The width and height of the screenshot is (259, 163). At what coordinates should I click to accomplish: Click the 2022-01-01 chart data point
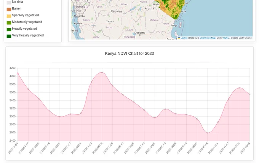pos(18,73)
